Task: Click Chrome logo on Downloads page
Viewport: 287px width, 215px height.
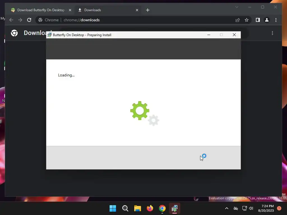Action: point(14,33)
